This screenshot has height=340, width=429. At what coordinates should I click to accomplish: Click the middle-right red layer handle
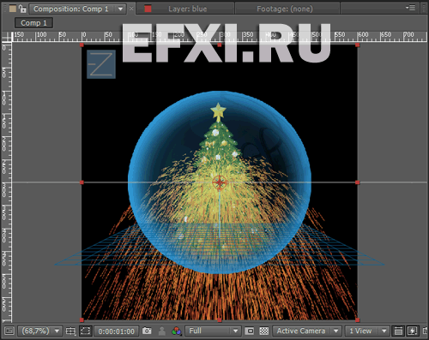coord(357,182)
